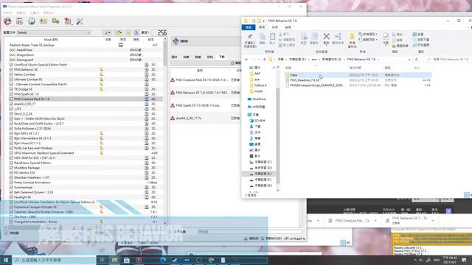The height and width of the screenshot is (265, 472).
Task: Expand the FNIS Creature Pack download chevron in browser
Action: (375, 221)
